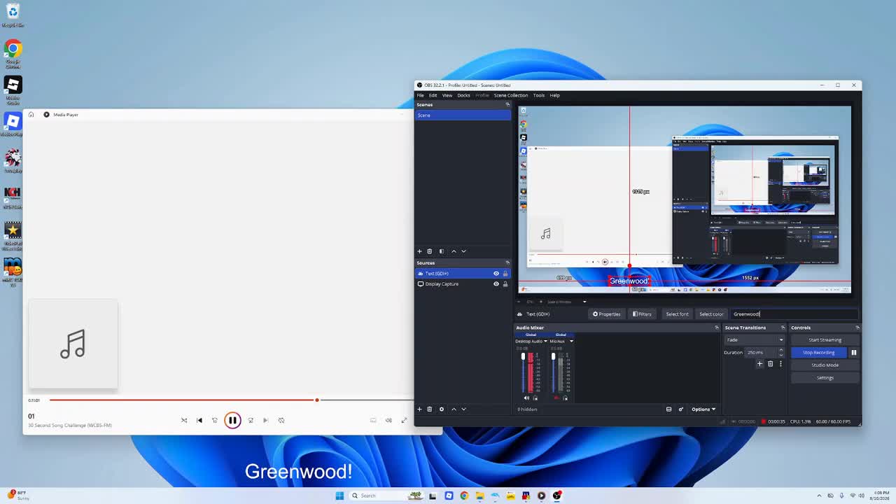Open the Tools menu in OBS
The image size is (896, 504).
(x=538, y=95)
